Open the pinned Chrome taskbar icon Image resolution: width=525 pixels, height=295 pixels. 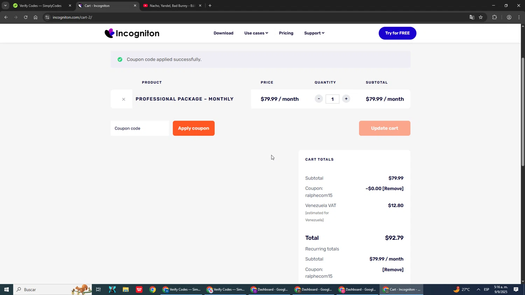pyautogui.click(x=153, y=289)
